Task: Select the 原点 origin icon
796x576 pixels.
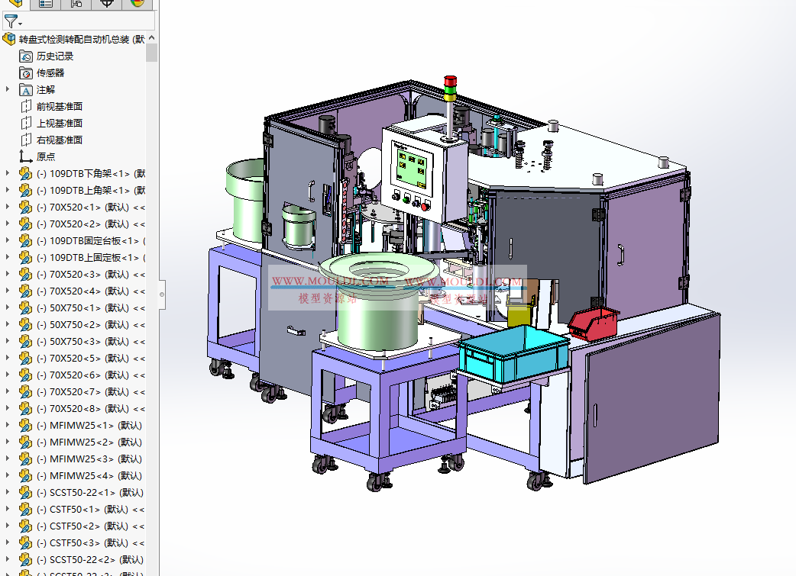Action: pyautogui.click(x=26, y=156)
